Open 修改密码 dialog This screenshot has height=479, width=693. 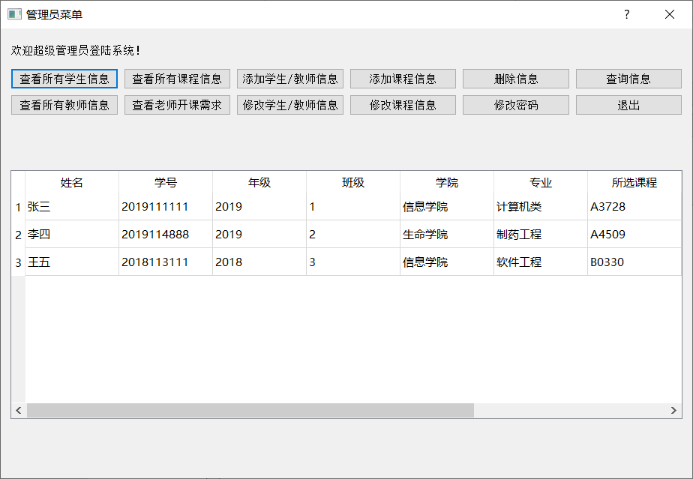pyautogui.click(x=516, y=105)
